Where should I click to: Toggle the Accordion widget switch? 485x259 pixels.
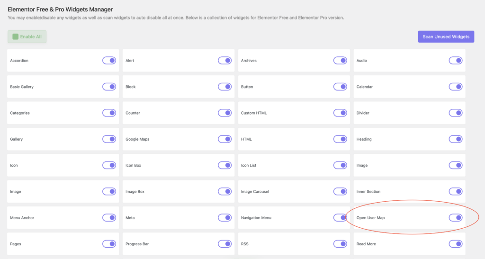pos(109,61)
